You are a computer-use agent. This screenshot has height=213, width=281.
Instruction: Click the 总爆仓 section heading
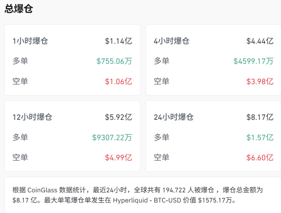pos(19,9)
